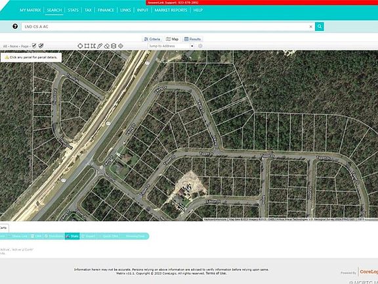Click the Stats button in bottom toolbar
The image size is (378, 284).
click(72, 236)
